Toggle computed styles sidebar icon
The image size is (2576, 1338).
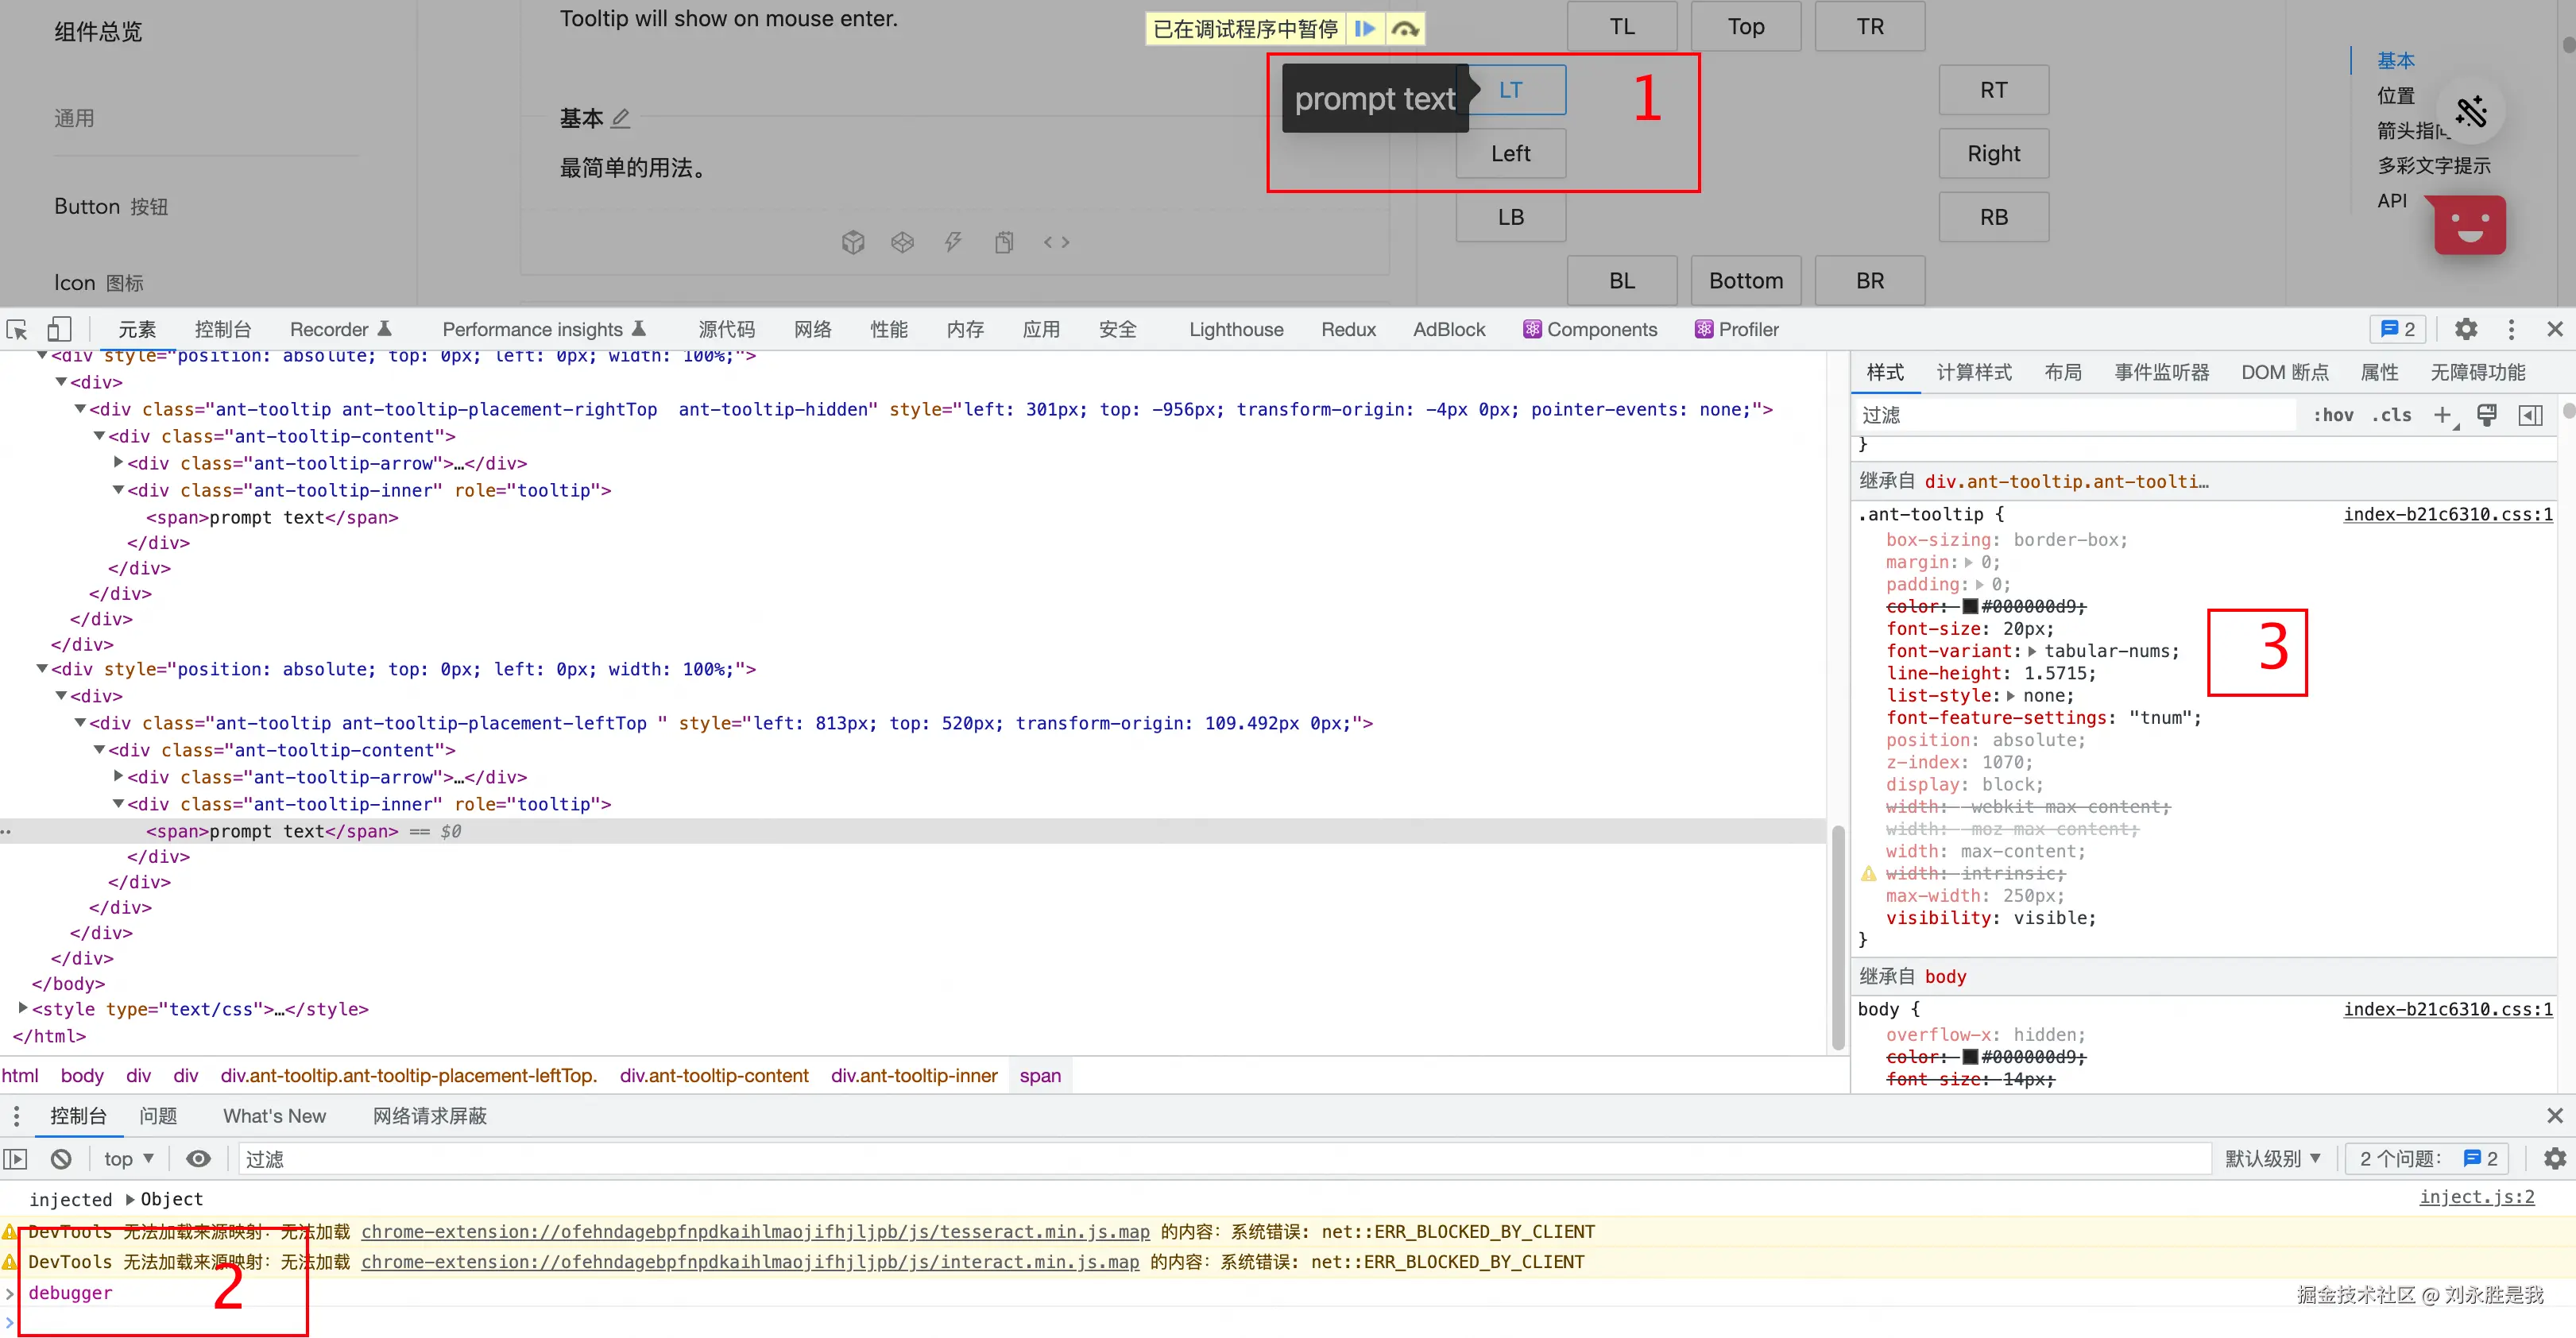tap(2531, 415)
